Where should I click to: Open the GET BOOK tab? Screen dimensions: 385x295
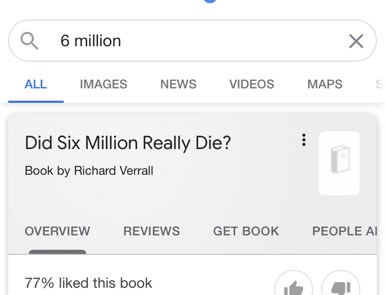coord(246,231)
